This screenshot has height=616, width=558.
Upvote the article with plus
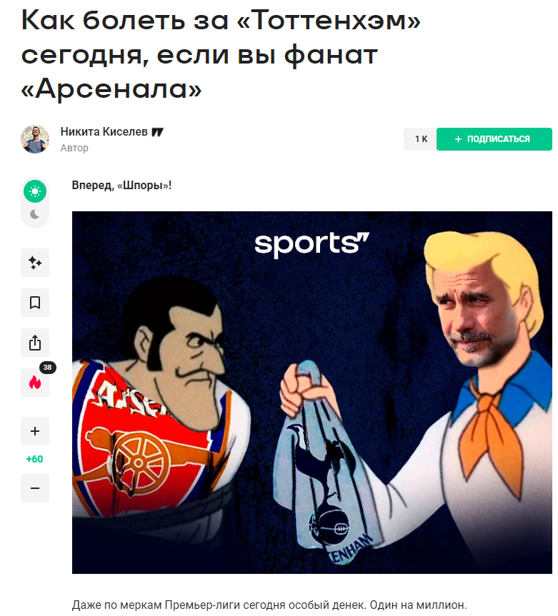35,431
